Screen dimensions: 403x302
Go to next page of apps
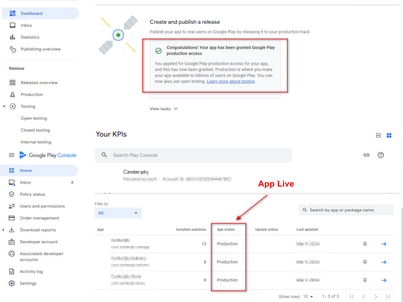376,297
